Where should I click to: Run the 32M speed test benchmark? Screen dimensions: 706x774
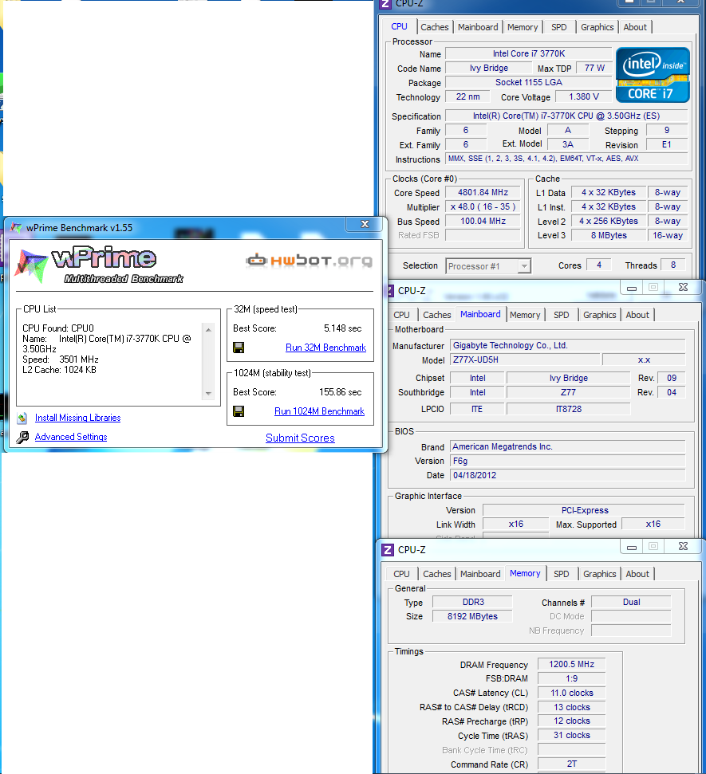pos(325,348)
